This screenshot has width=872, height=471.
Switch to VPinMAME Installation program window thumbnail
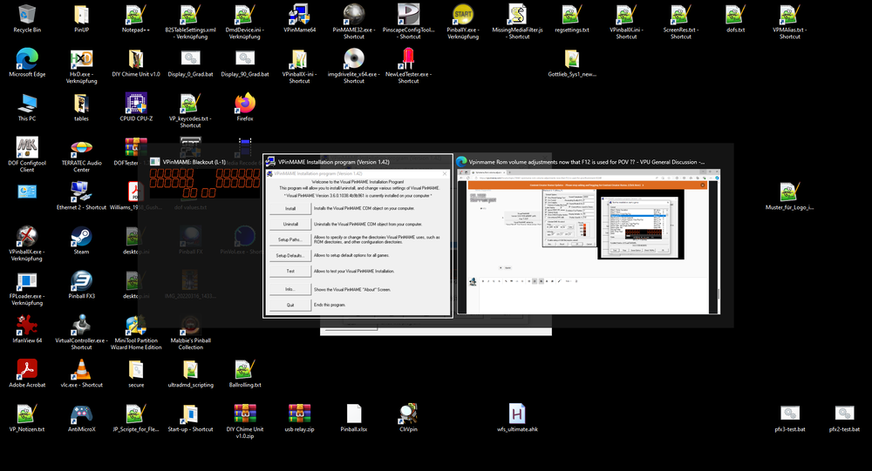coord(358,236)
